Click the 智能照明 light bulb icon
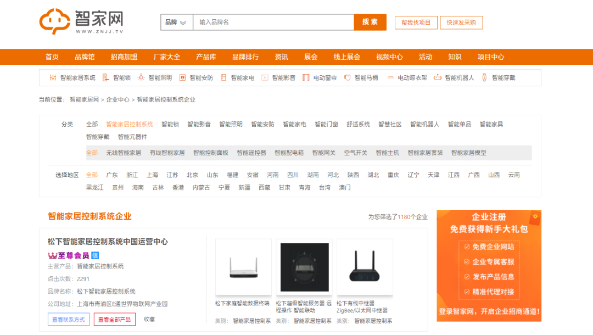Viewport: 593px width, 335px height. (141, 78)
